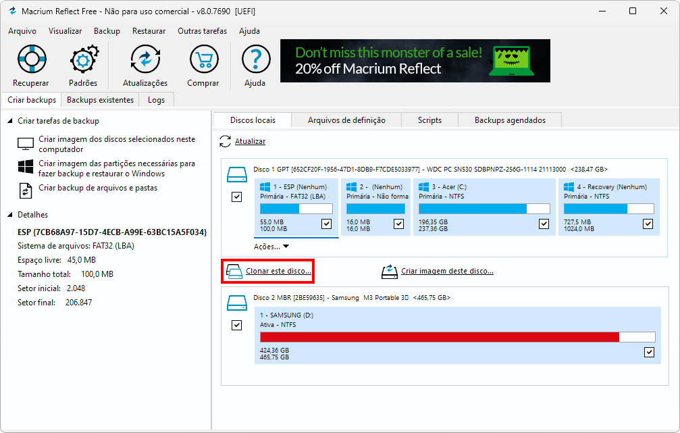Viewport: 680px width, 433px height.
Task: Select the Discos locais tab
Action: pos(253,120)
